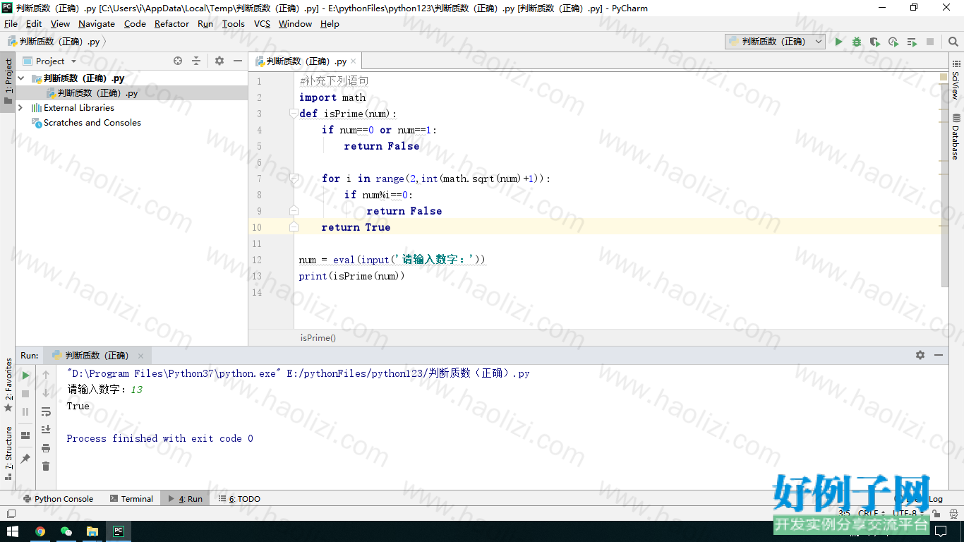Click the fold end marker at line 10

pos(294,227)
